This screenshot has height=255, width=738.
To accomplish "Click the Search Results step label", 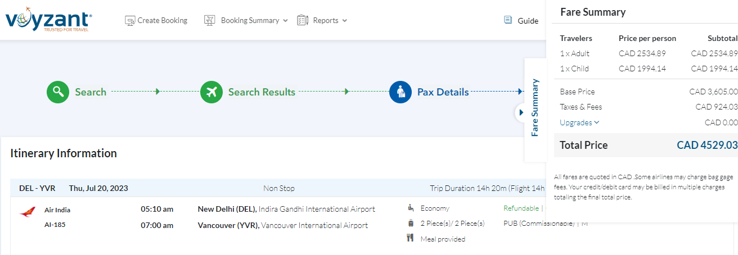I will click(x=262, y=92).
